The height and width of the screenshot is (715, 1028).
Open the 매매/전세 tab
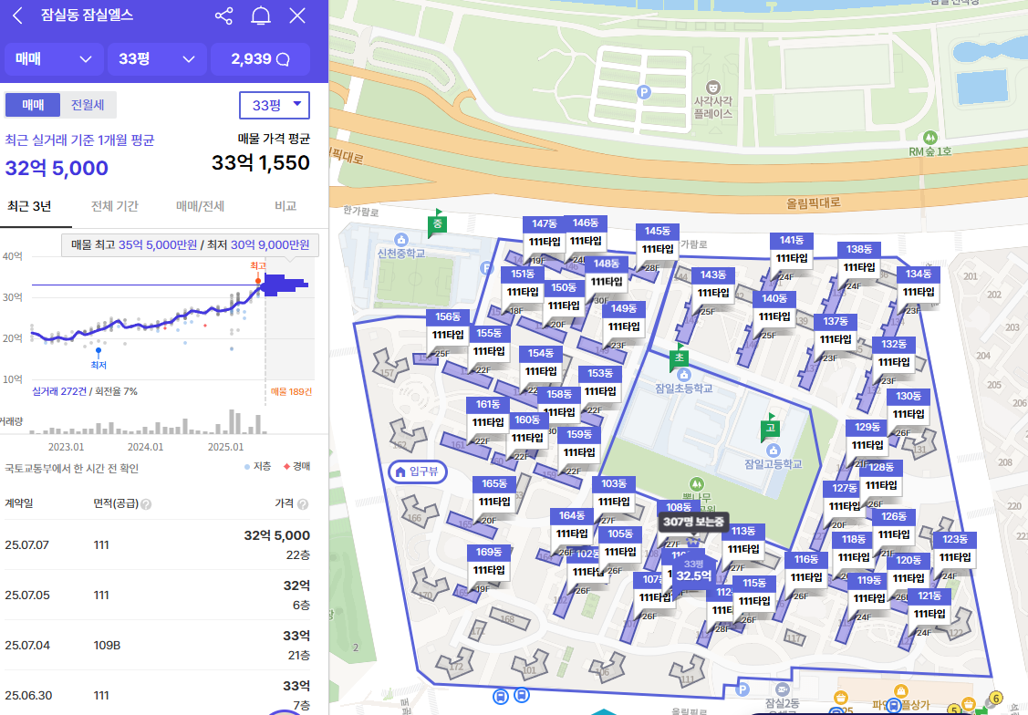200,206
